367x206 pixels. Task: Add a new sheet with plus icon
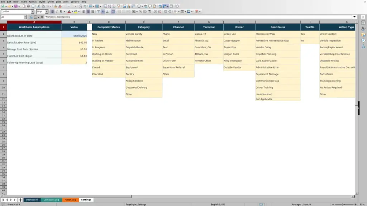click(x=20, y=200)
